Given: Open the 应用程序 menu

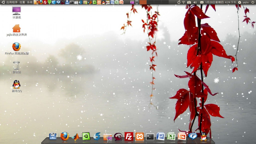Looking at the screenshot, I should click(12, 2).
